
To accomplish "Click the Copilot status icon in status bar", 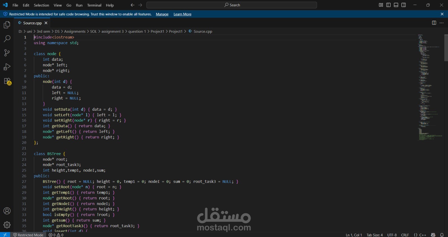I will coord(433,235).
